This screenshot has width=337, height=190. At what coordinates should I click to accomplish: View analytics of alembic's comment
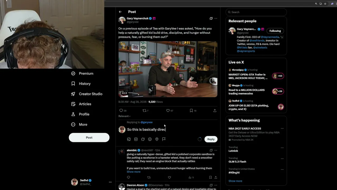[x=191, y=177]
